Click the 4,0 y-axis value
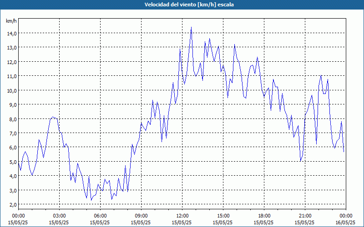The image size is (364, 227). 13,176
